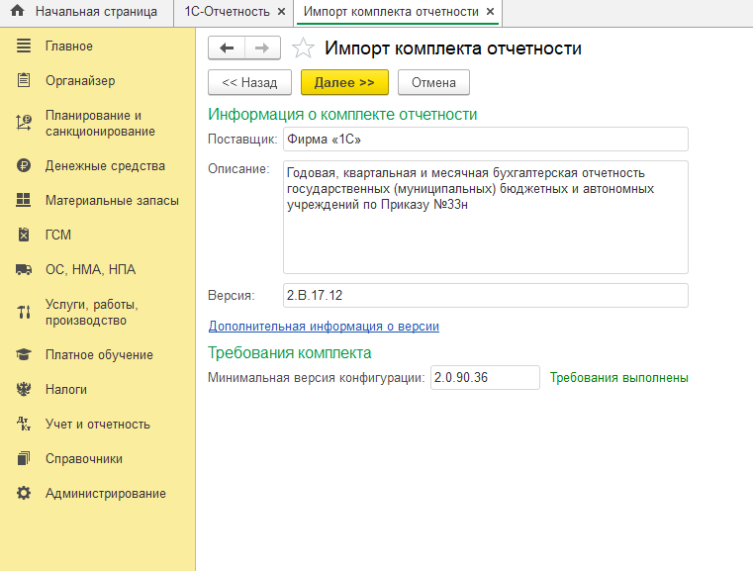The width and height of the screenshot is (753, 571).
Task: Open the ОС, НМА, НПА section
Action: (90, 269)
